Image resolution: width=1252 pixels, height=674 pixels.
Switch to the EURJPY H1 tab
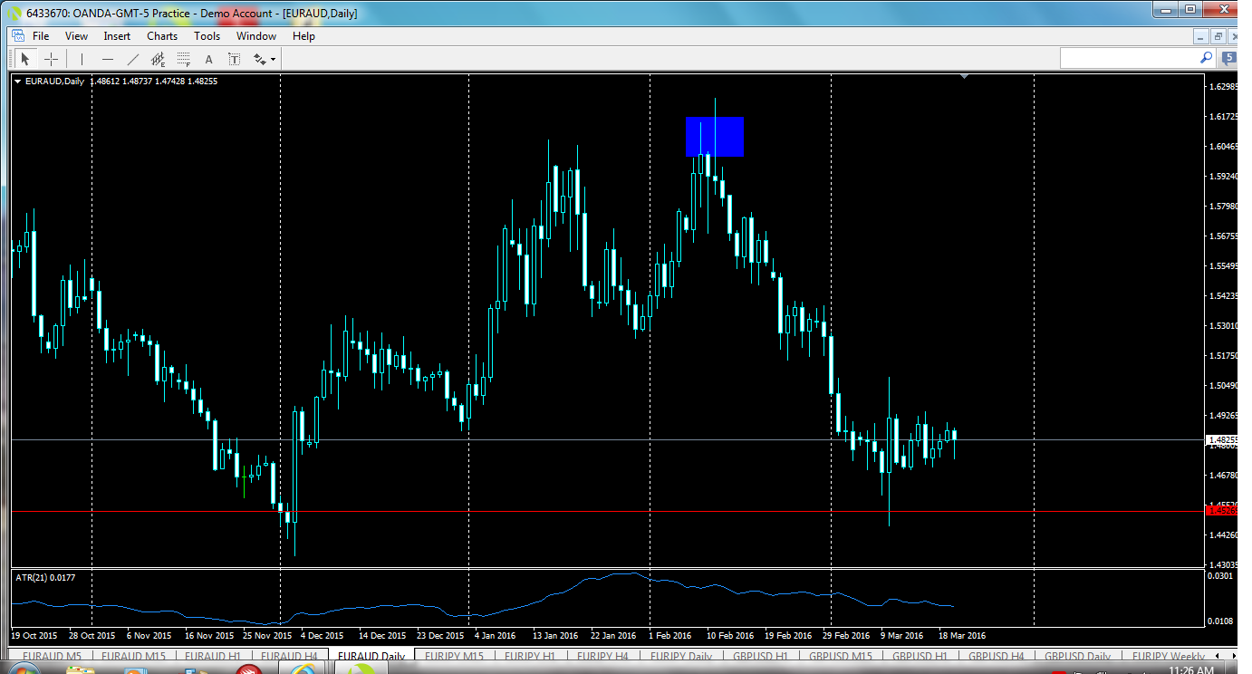pos(530,656)
